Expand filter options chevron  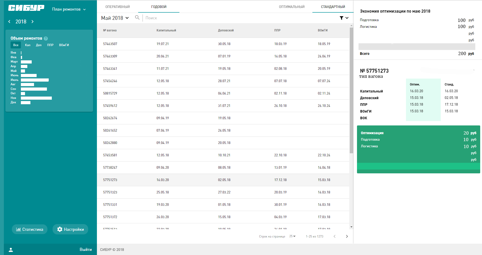coord(347,18)
